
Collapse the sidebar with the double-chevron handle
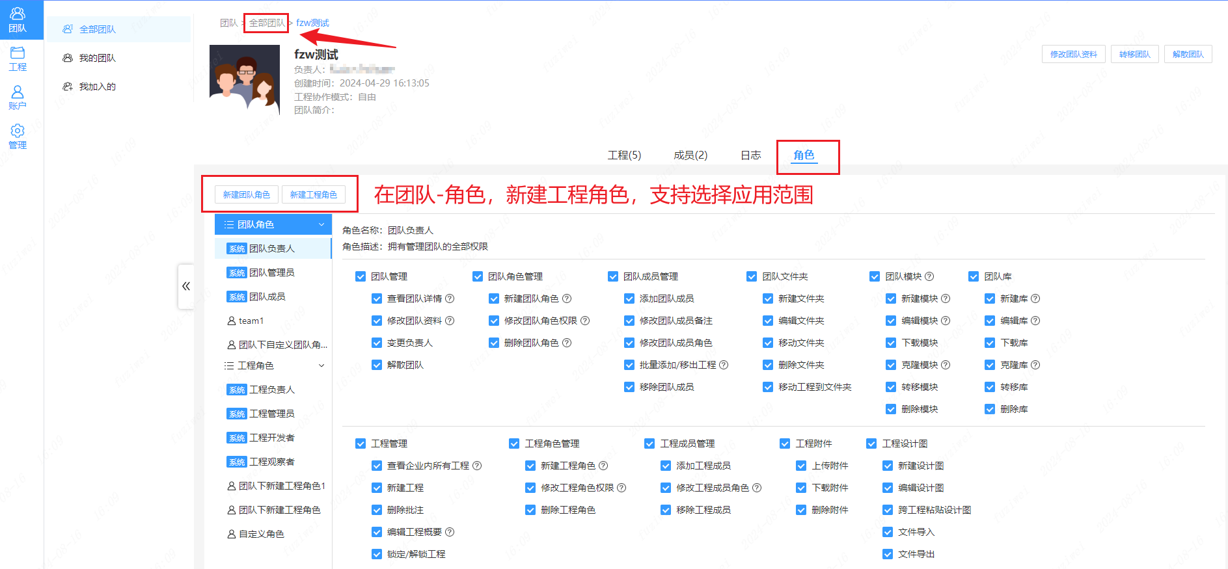(x=186, y=286)
